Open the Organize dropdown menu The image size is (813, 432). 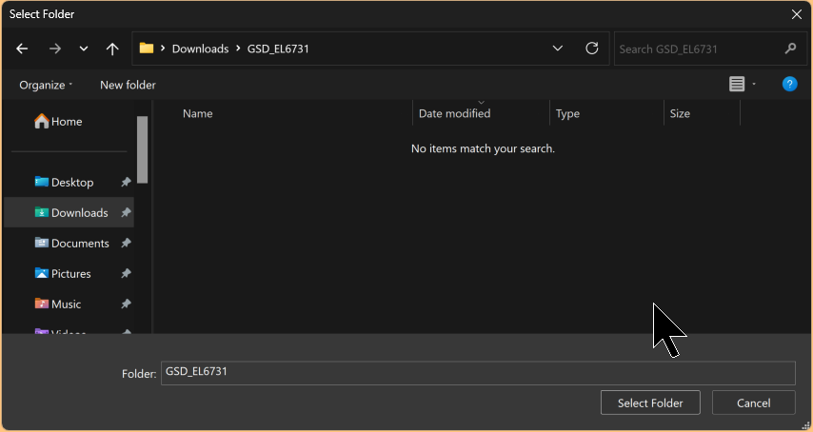pyautogui.click(x=46, y=85)
